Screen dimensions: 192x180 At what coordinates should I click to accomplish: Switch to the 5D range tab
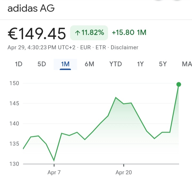coord(42,64)
